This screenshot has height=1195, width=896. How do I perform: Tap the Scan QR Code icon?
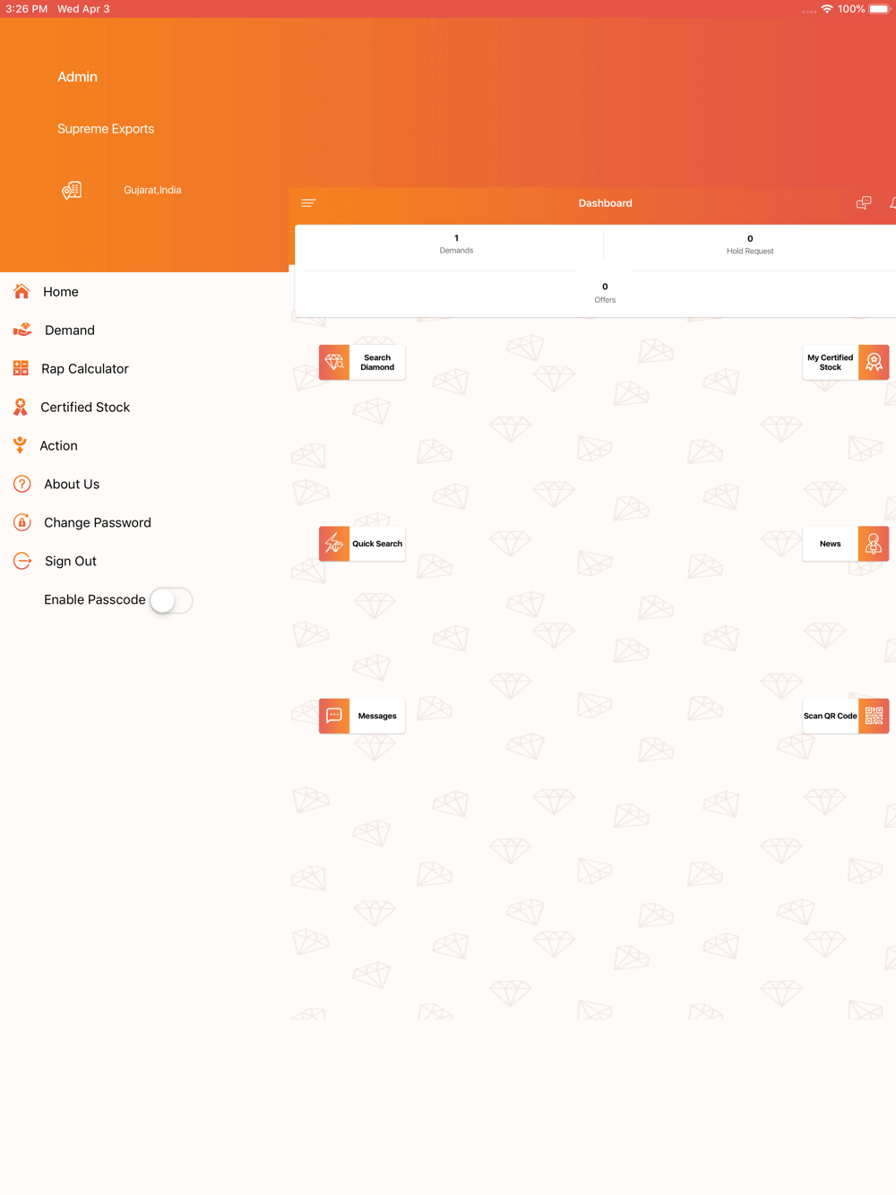tap(874, 716)
